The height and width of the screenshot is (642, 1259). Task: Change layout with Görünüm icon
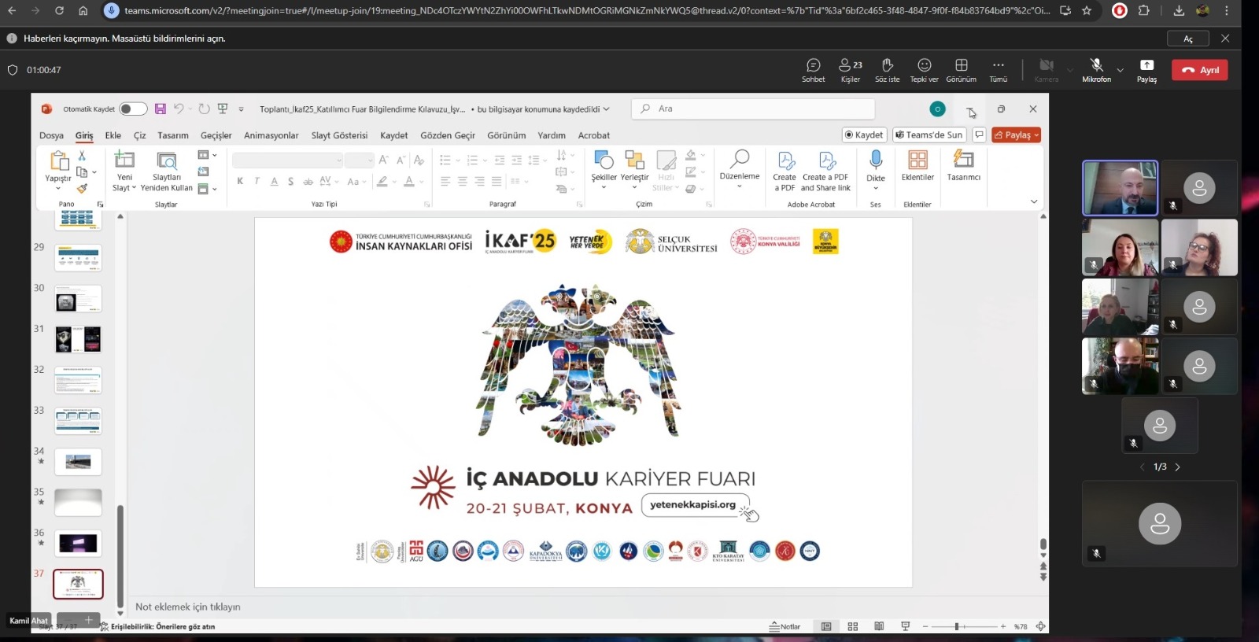click(x=961, y=69)
